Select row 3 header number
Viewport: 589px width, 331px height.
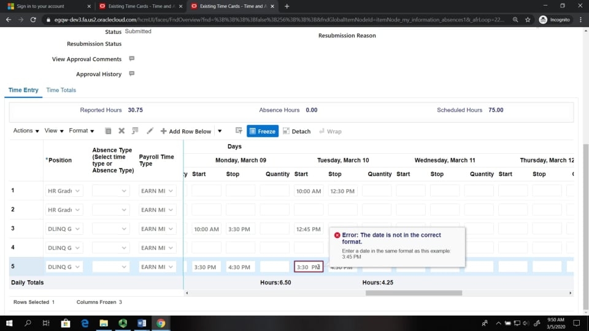[x=13, y=228]
